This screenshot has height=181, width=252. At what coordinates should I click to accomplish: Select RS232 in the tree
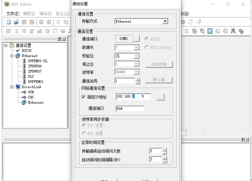coord(27,51)
